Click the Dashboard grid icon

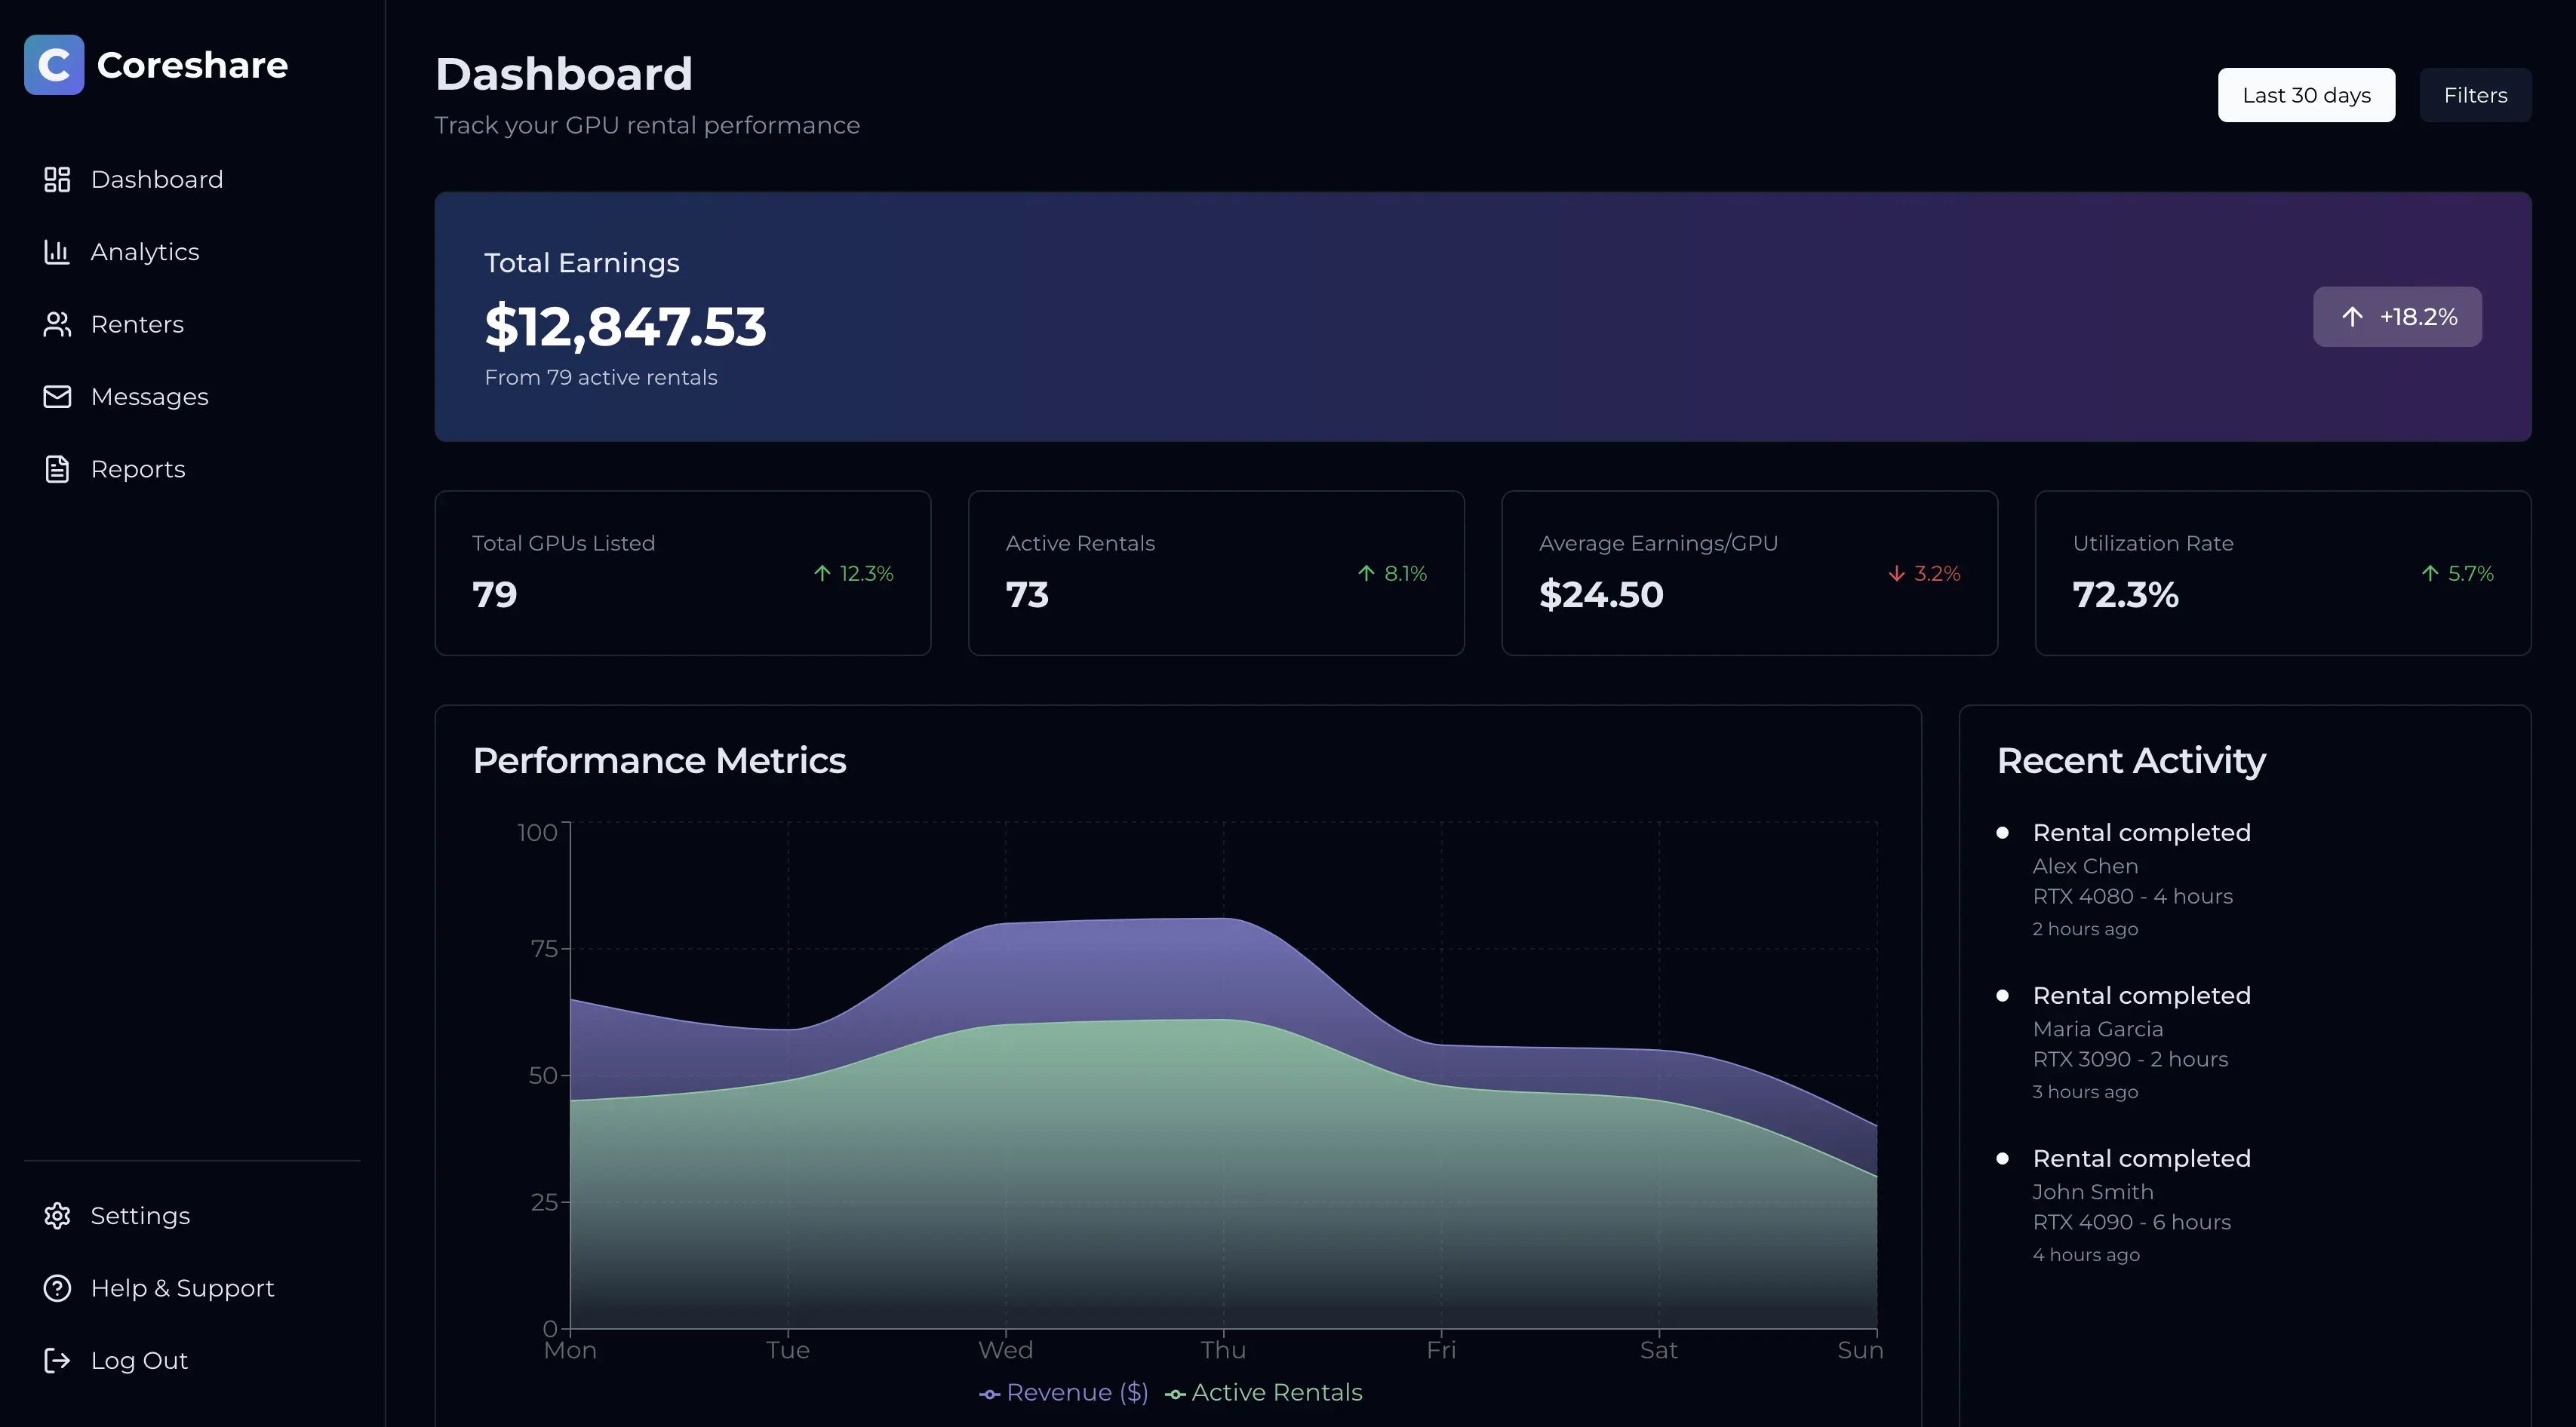coord(57,180)
